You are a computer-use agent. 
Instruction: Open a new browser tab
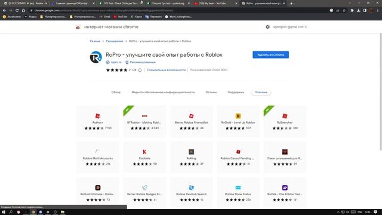291,4
